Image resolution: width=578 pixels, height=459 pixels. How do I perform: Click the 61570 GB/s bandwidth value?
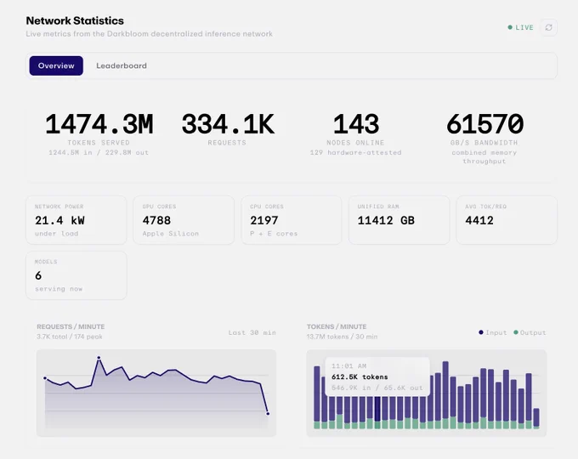(484, 124)
